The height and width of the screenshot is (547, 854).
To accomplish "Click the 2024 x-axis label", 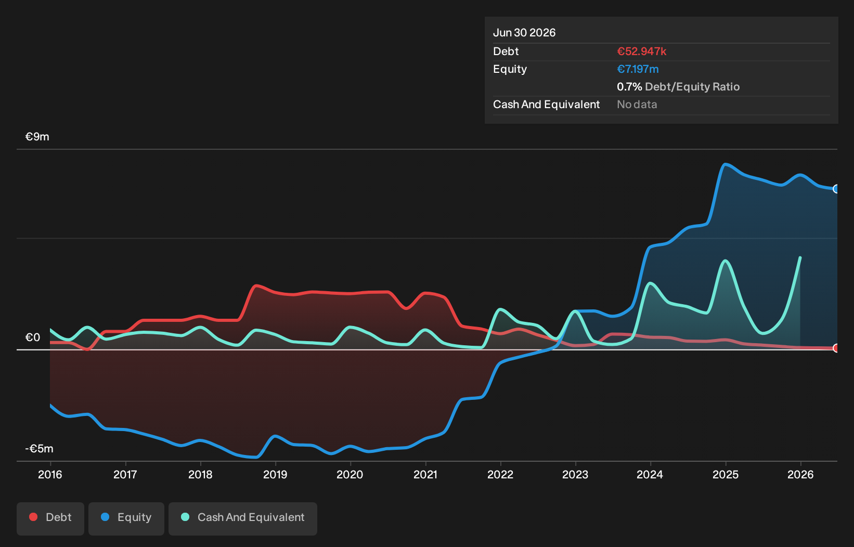I will 650,474.
